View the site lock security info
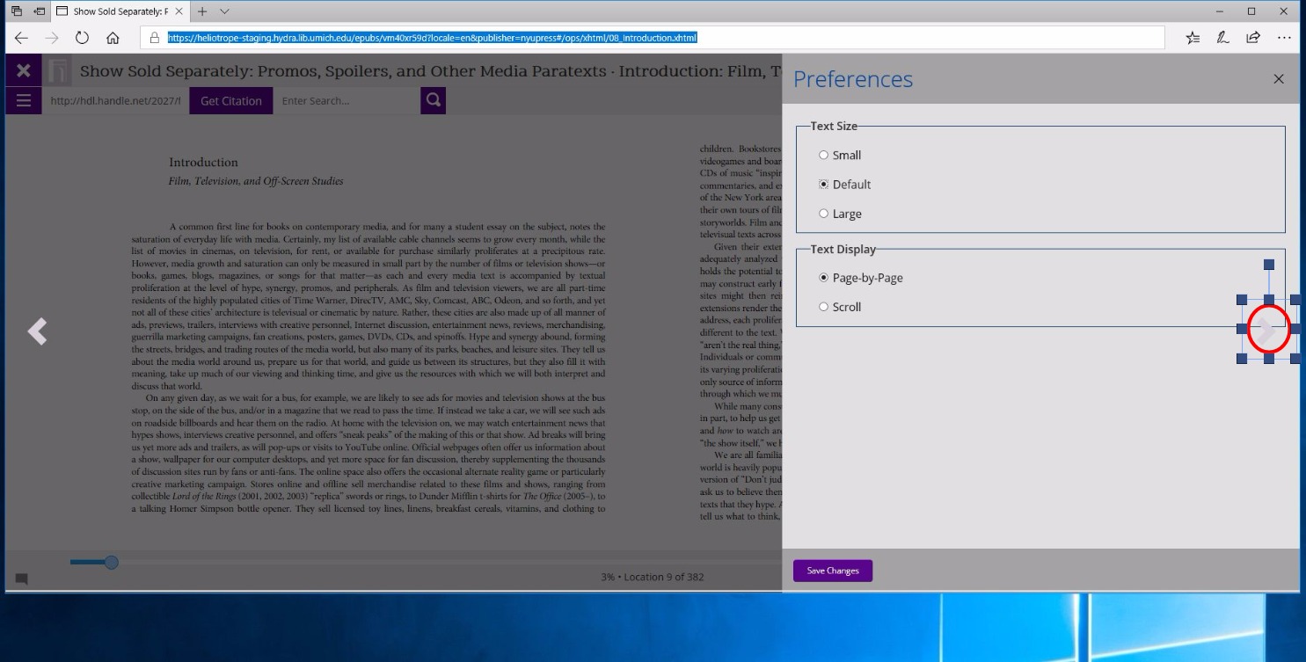Screen dimensions: 1306x662 [x=154, y=38]
